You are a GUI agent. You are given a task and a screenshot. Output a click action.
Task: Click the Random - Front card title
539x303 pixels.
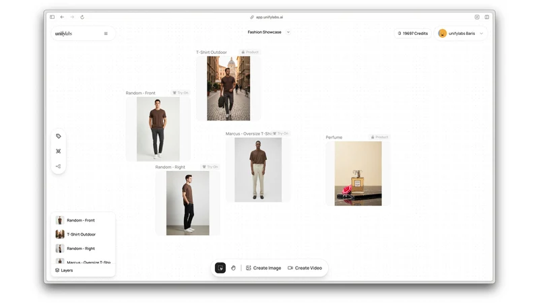click(140, 93)
